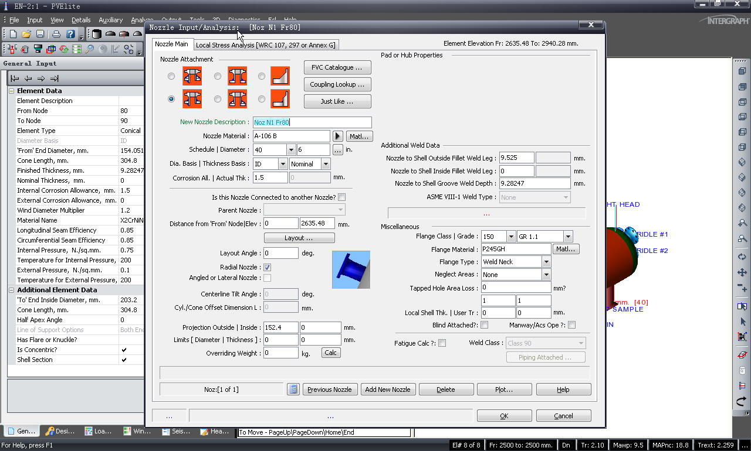Click the rotate view icon in the right toolbar
The height and width of the screenshot is (451, 751).
coord(742,257)
